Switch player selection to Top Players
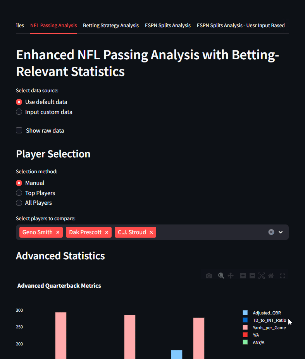Screen dimensions: 305x359 coord(19,193)
